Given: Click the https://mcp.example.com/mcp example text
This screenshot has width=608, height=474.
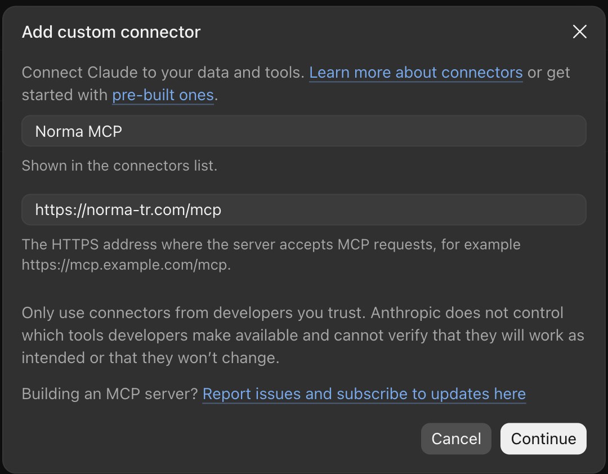Looking at the screenshot, I should pos(126,265).
